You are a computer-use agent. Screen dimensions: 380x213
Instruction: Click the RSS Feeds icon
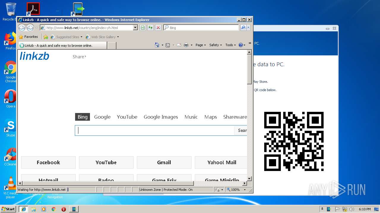tap(168, 45)
